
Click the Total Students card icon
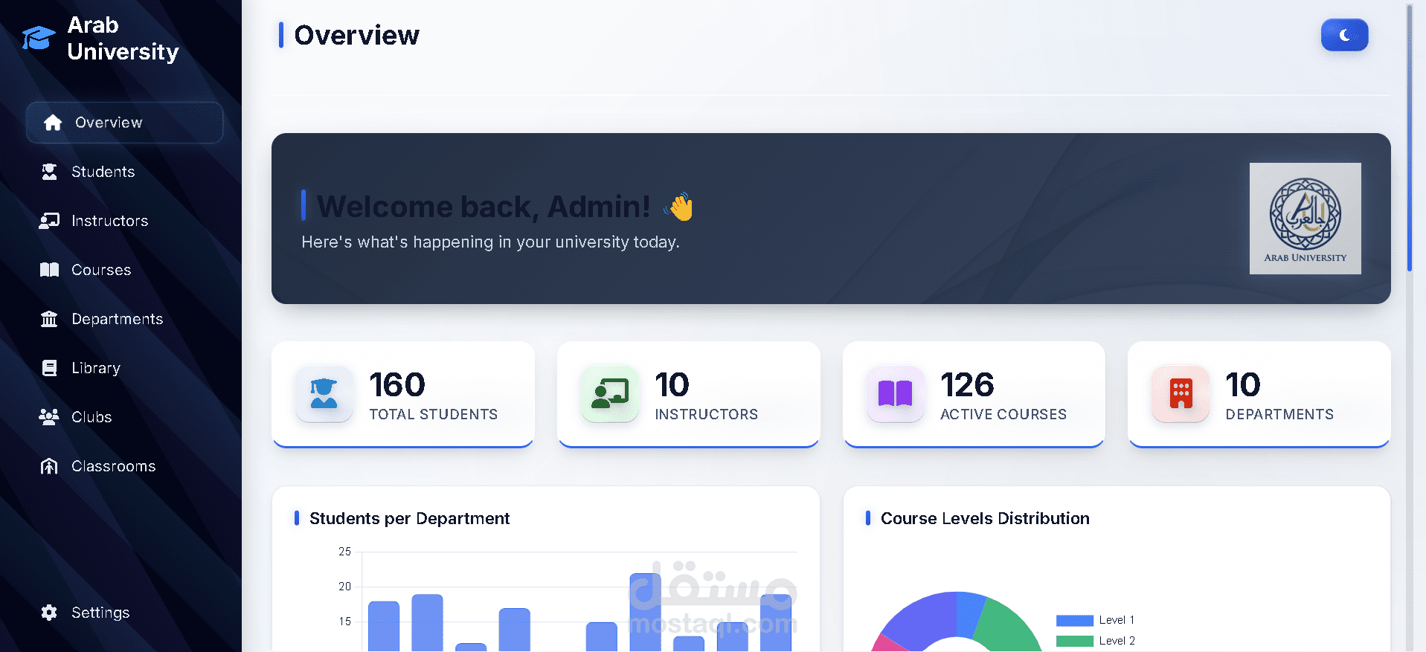coord(324,394)
